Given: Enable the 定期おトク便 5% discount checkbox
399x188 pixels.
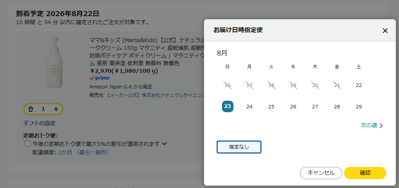Looking at the screenshot, I should pos(28,144).
